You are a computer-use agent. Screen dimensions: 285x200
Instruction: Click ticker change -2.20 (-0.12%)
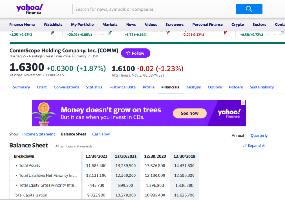(x=193, y=35)
